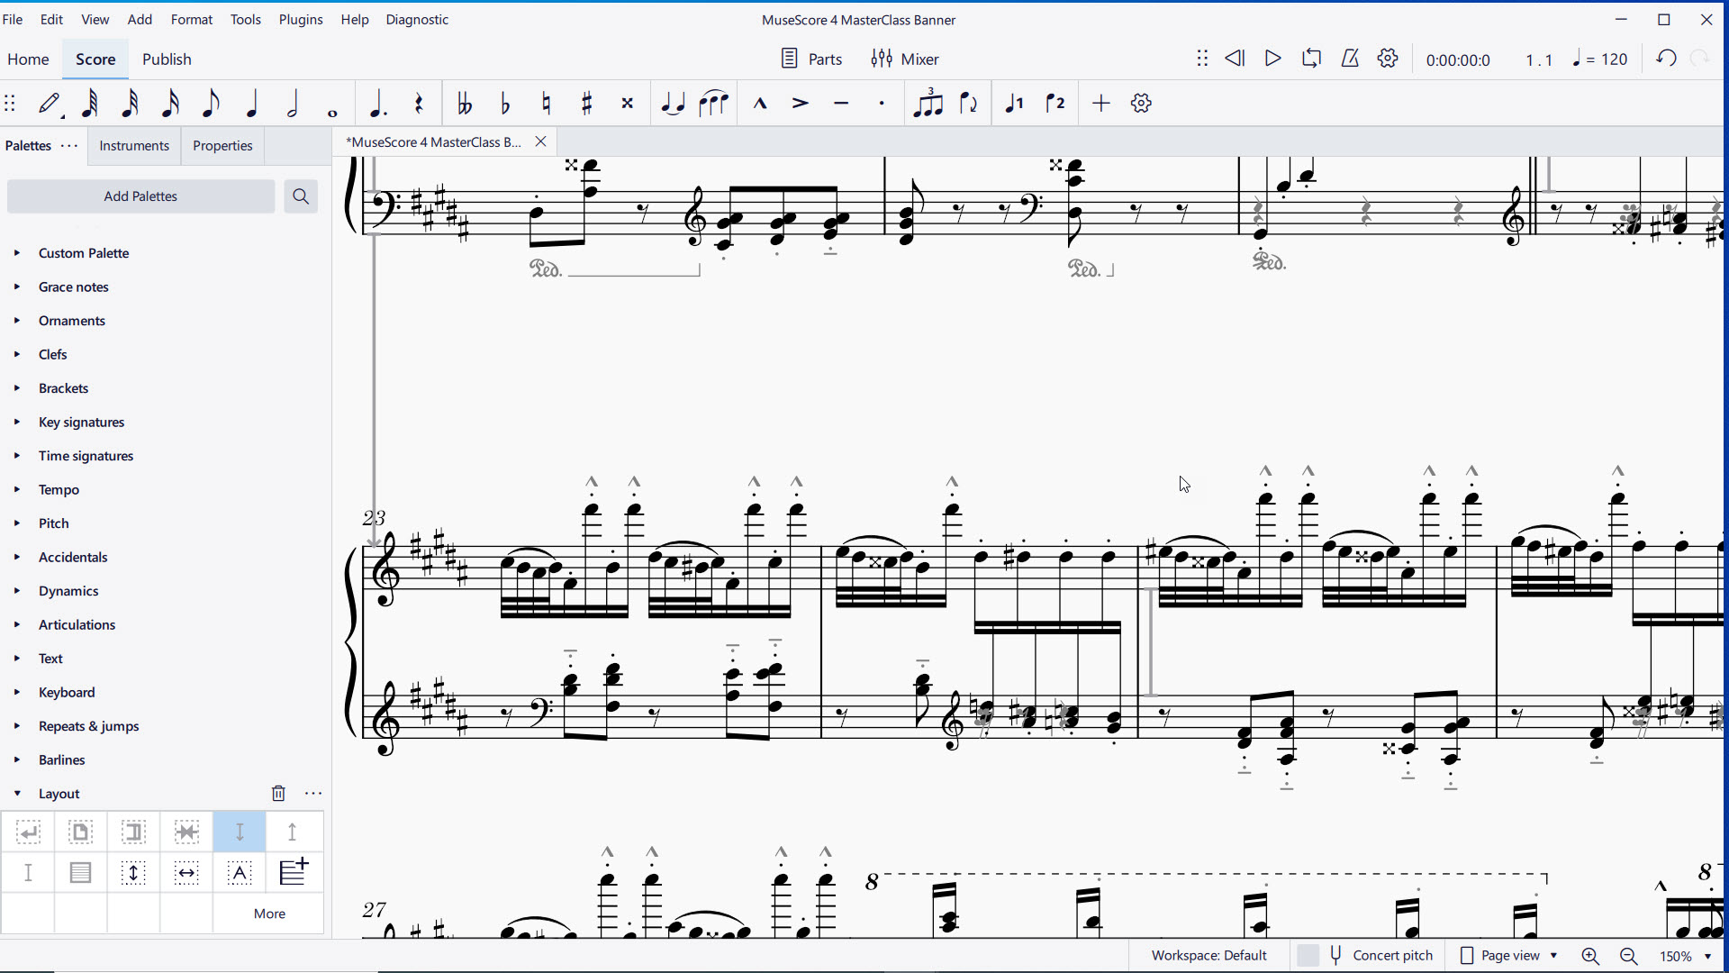
Task: Select the eighth note duration
Action: [211, 104]
